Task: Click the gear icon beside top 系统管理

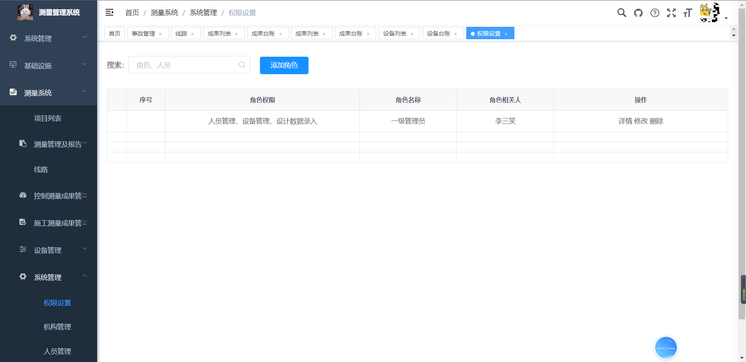Action: point(13,38)
